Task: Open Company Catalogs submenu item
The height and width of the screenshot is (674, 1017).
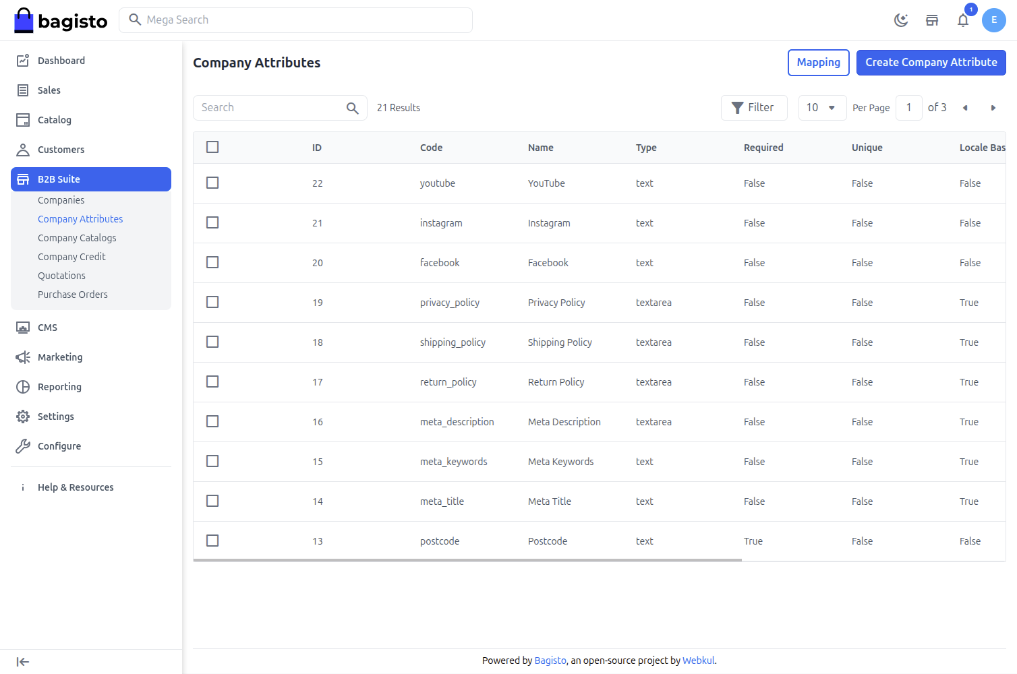Action: coord(77,238)
